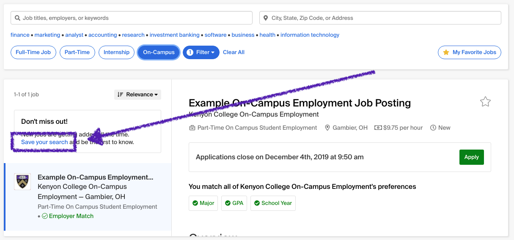Click the map pin icon beside Gambier, OH
This screenshot has height=240, width=514.
[327, 128]
